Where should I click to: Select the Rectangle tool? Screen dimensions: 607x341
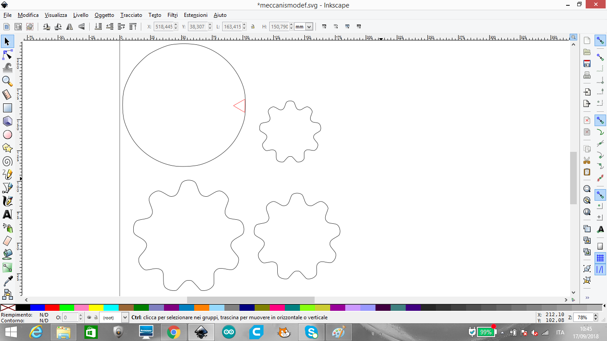(x=7, y=108)
